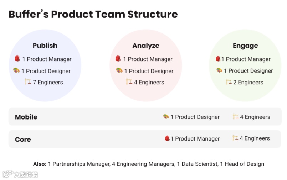Click the palette icon in Analyze circle

coord(119,70)
